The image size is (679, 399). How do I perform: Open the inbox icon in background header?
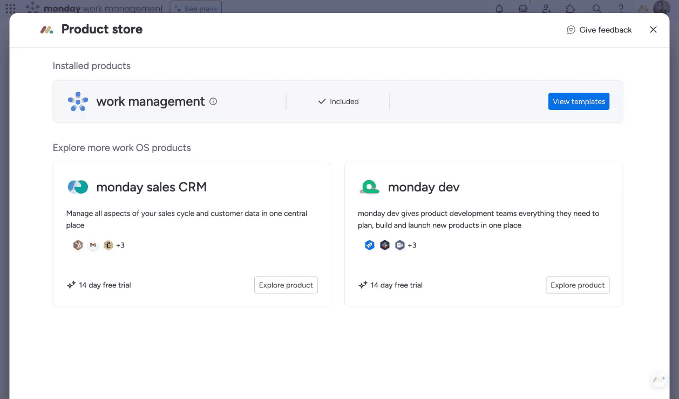tap(523, 9)
